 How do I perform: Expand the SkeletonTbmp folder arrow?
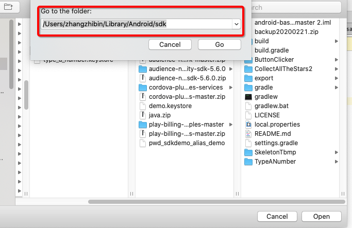pyautogui.click(x=337, y=152)
